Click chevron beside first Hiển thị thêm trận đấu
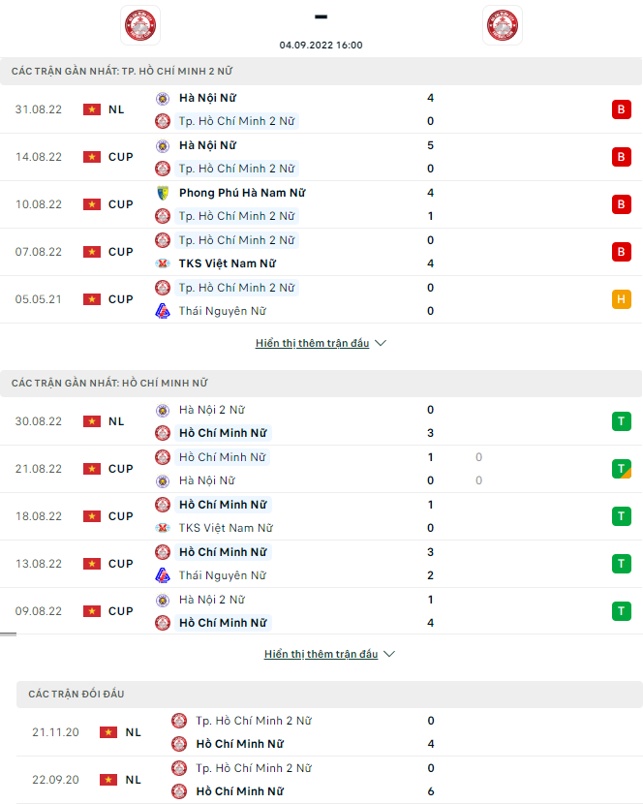 pos(381,343)
